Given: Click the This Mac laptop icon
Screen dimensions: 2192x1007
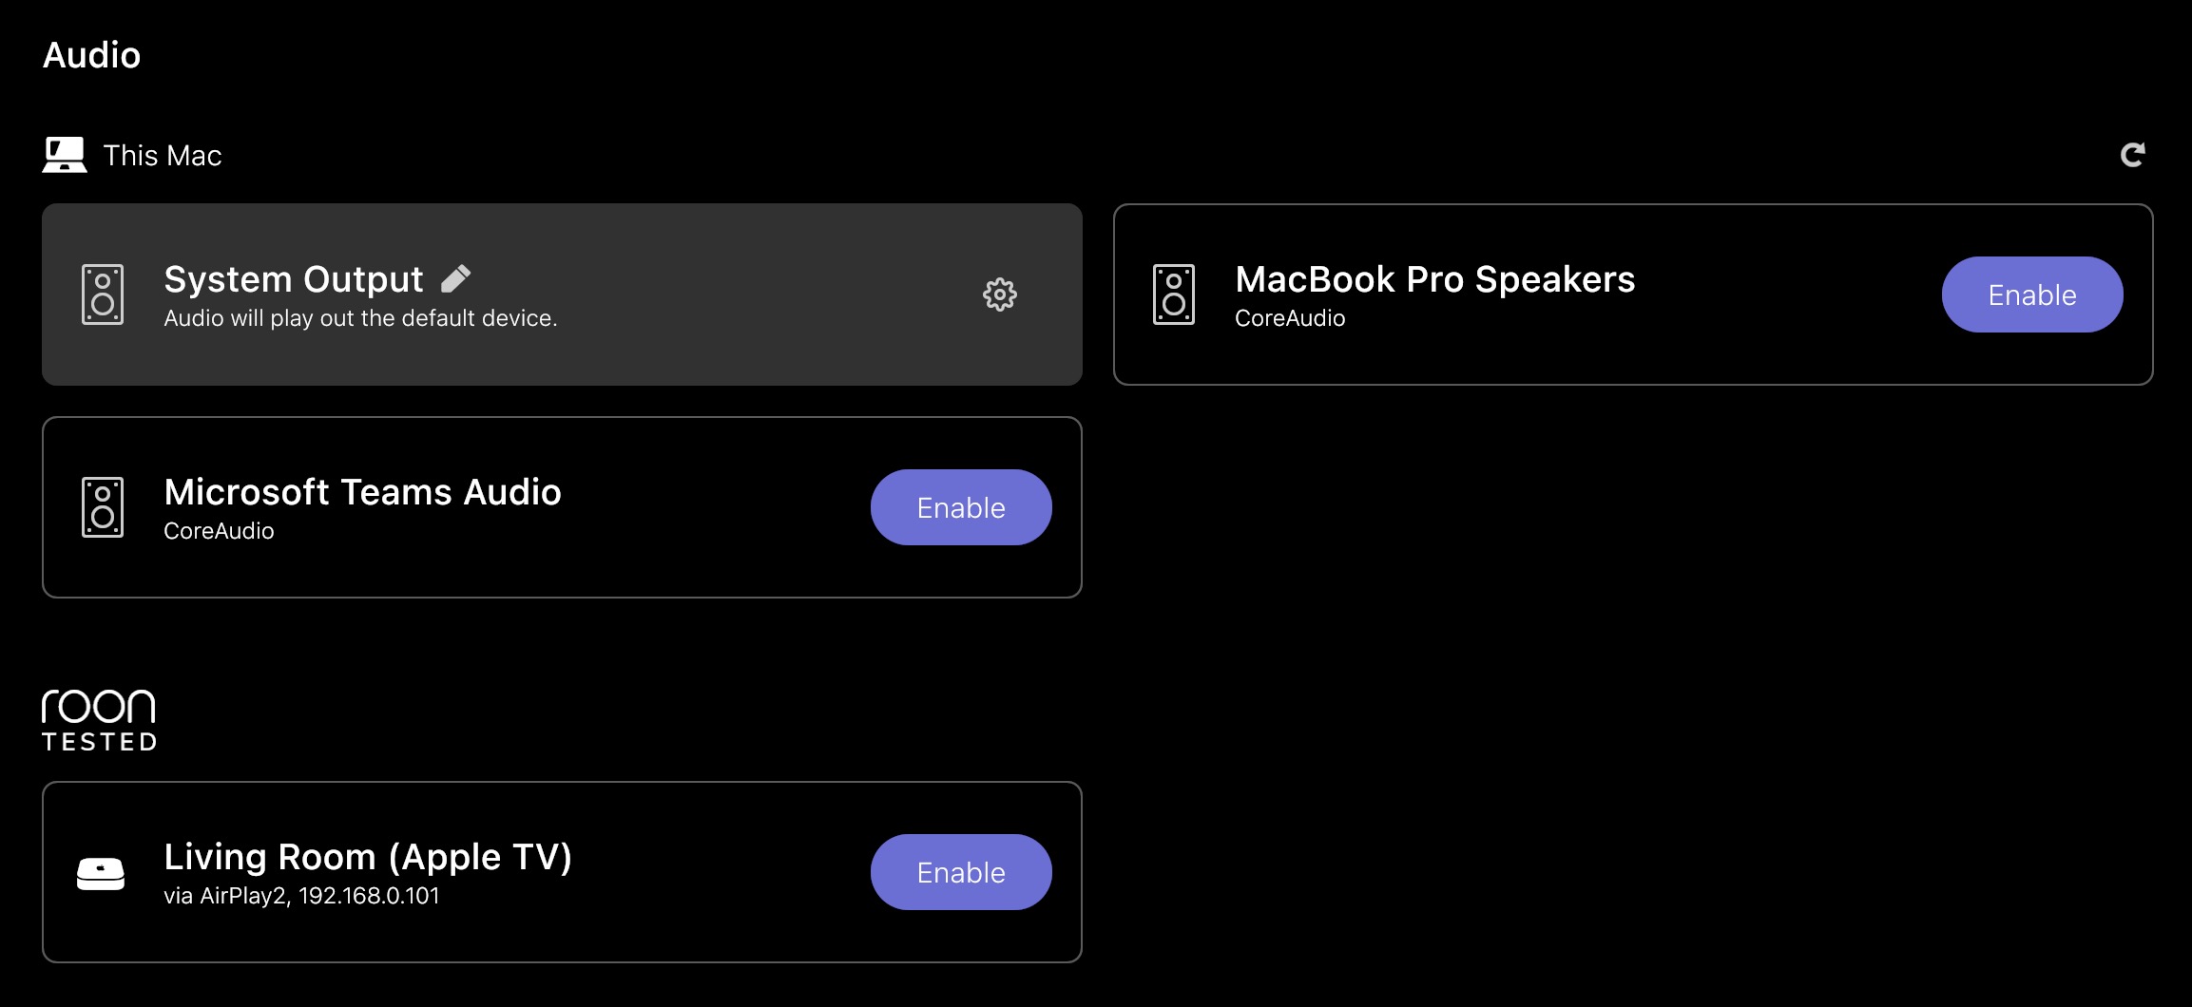Looking at the screenshot, I should click(65, 155).
